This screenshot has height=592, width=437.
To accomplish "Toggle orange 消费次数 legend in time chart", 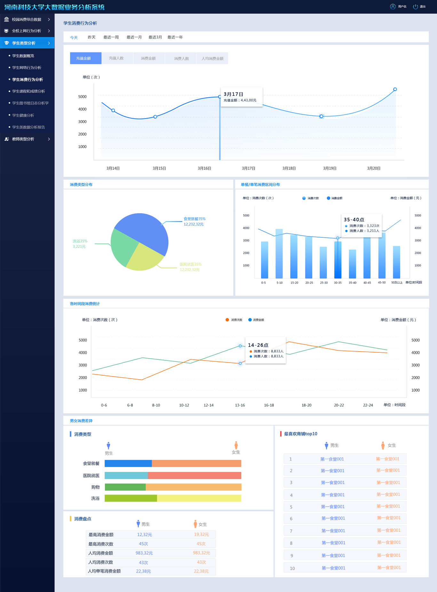I will tap(234, 320).
